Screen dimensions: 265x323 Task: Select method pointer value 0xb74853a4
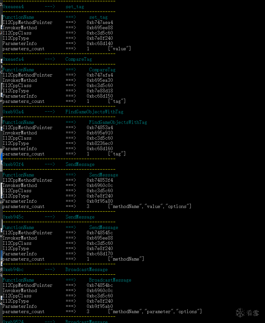click(100, 127)
